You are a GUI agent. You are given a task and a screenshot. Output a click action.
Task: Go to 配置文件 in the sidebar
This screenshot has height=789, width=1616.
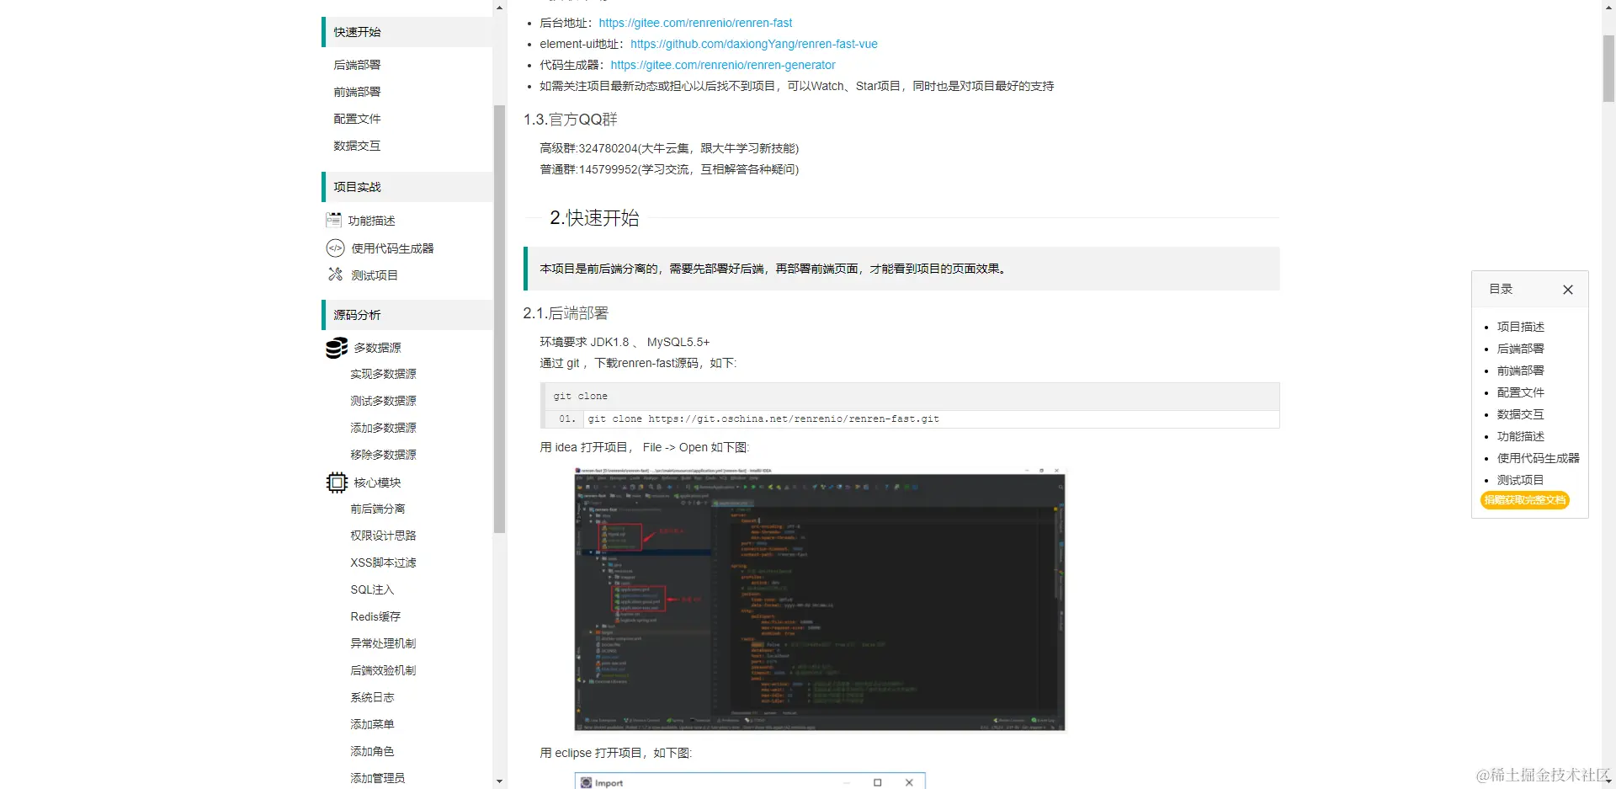point(357,119)
